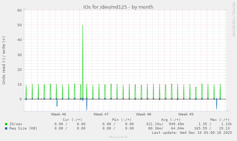Click the 'Max (-/+)' column header
This screenshot has width=237, height=141.
(x=220, y=120)
